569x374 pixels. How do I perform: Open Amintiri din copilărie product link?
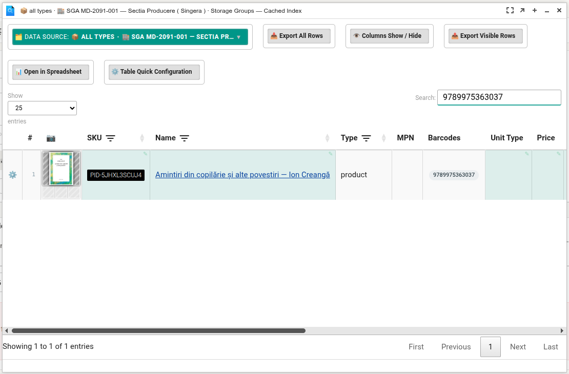(242, 175)
